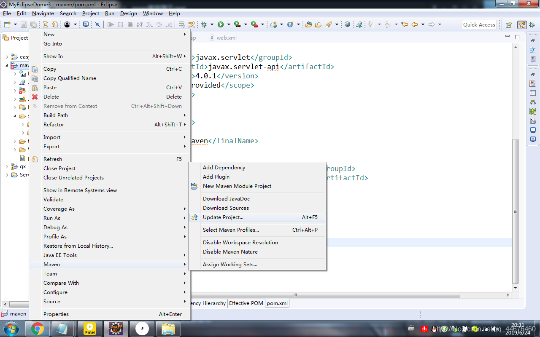Expand the eas project tree node

7,57
